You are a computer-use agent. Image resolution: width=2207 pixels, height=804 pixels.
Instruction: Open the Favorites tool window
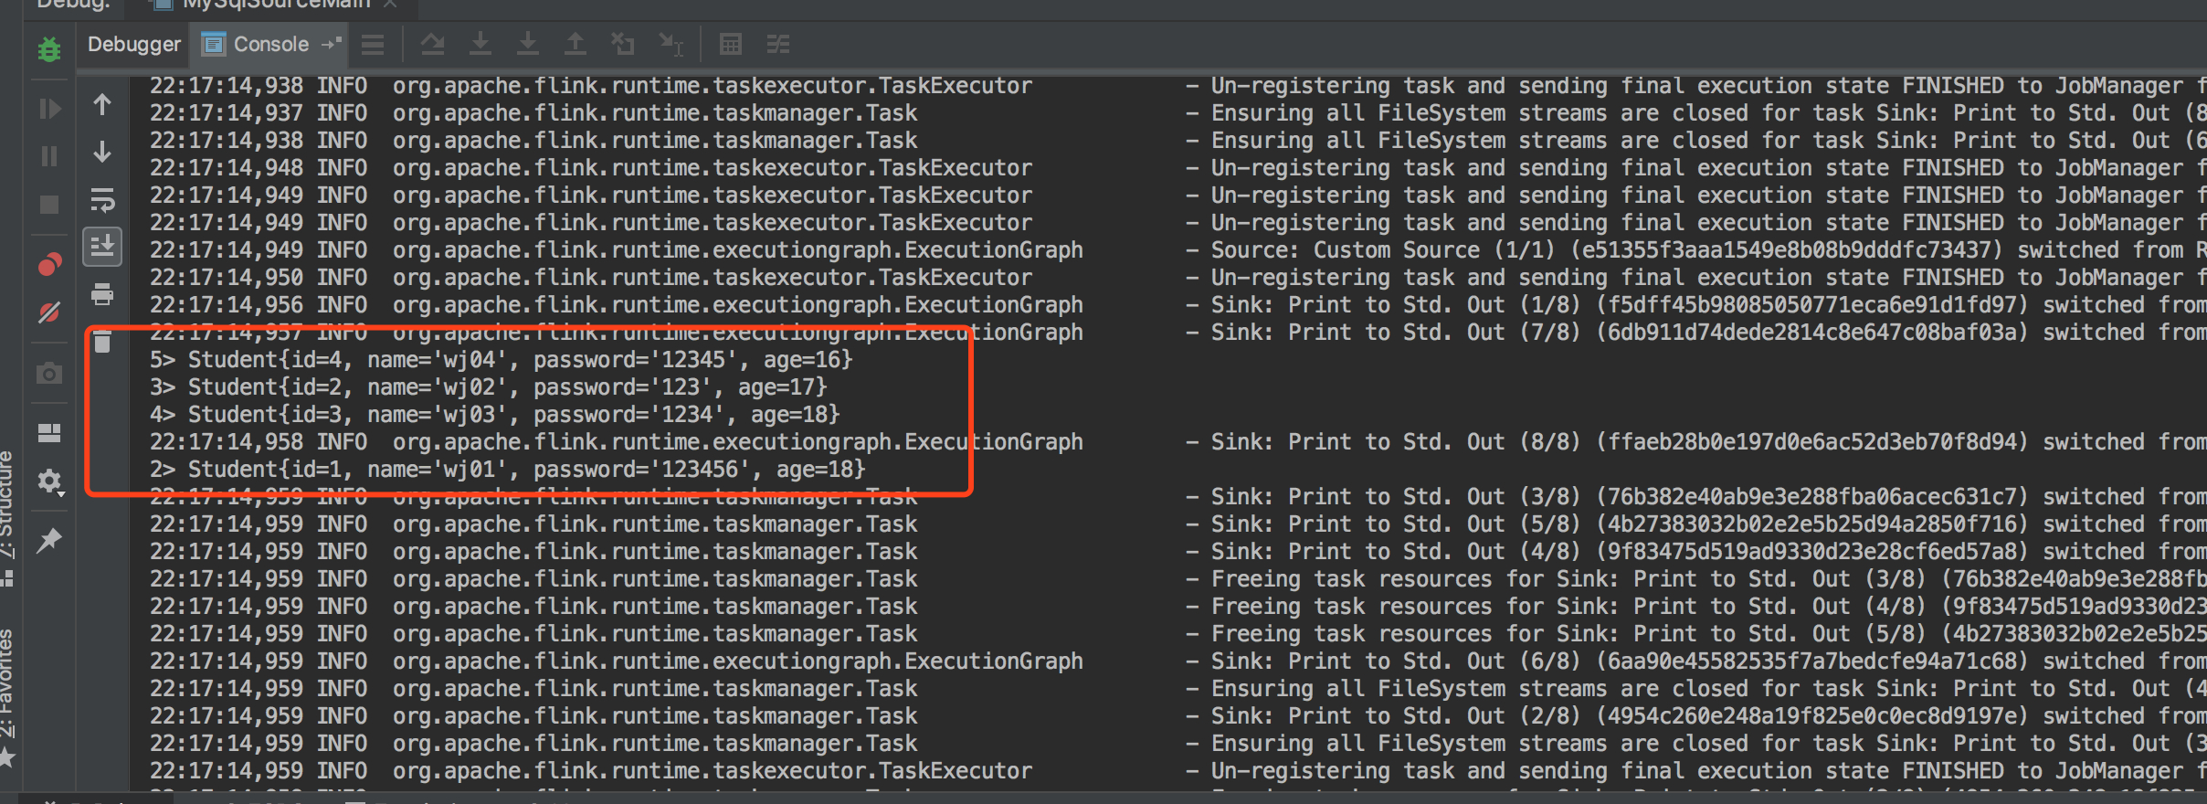click(x=7, y=685)
